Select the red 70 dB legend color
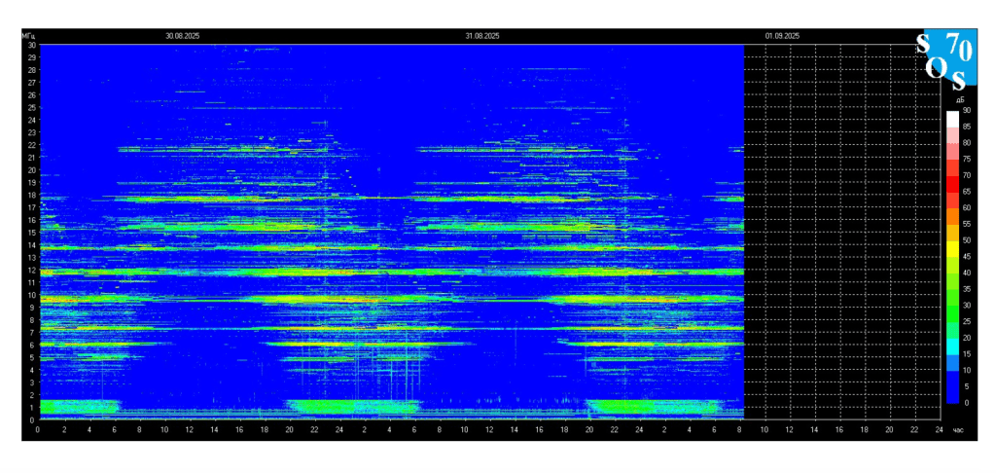Screen dimensions: 996x473 point(951,184)
